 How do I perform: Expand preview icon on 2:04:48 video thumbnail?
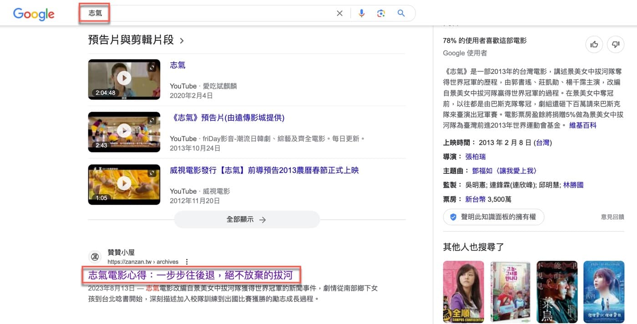[152, 67]
